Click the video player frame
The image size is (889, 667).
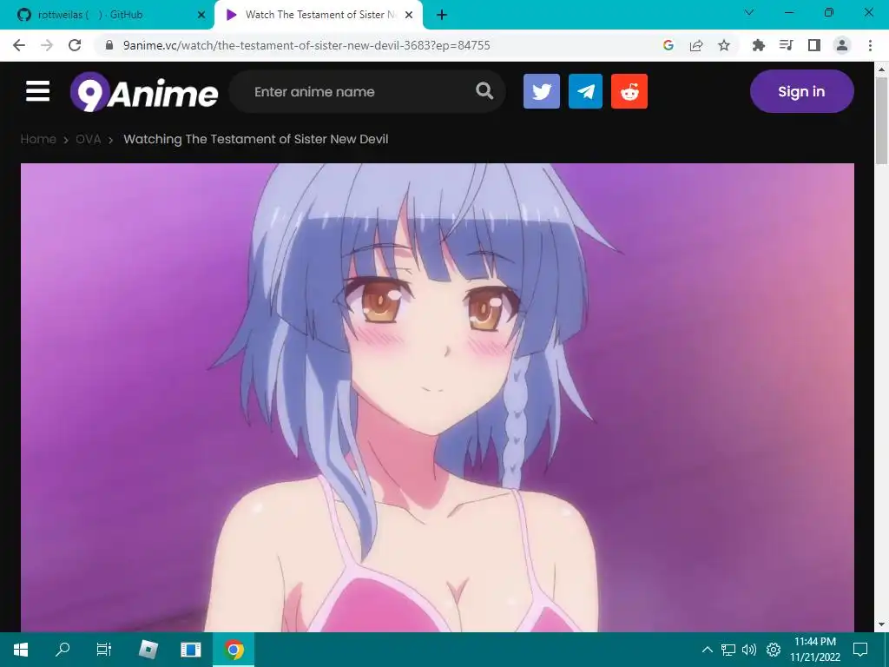438,398
